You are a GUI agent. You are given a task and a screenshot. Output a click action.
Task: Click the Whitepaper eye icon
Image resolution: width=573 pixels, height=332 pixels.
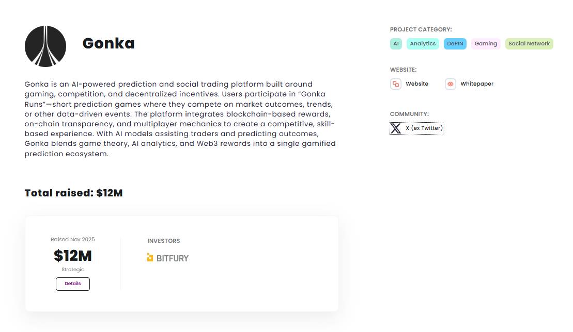pos(451,84)
